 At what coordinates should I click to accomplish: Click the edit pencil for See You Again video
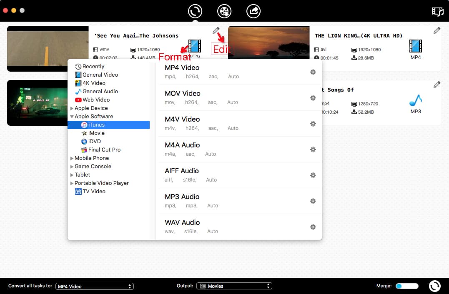tap(216, 30)
